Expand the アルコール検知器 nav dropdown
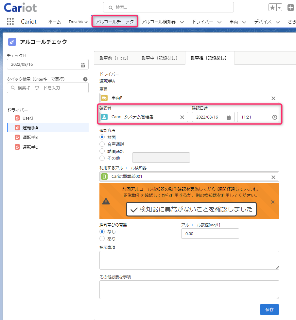 pos(182,22)
